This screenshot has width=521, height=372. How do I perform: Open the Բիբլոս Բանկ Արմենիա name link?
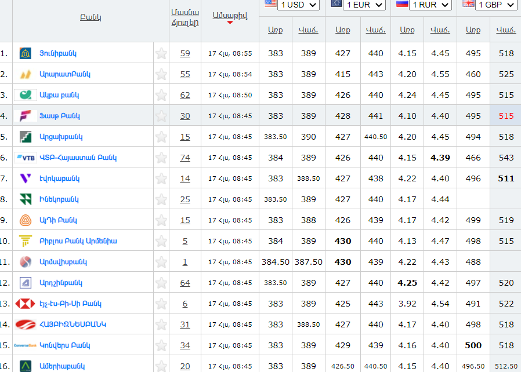[x=78, y=241]
